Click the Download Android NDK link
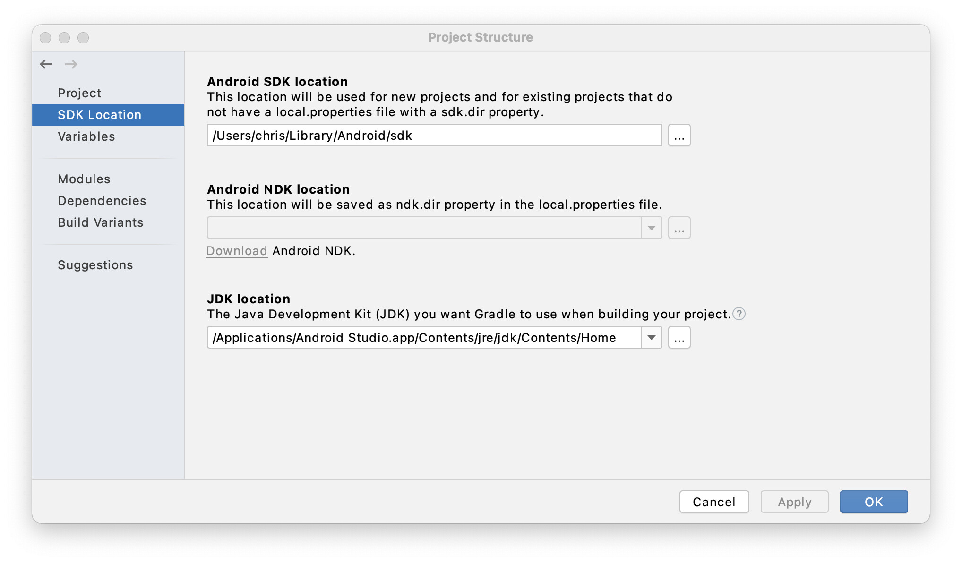 [x=237, y=251]
